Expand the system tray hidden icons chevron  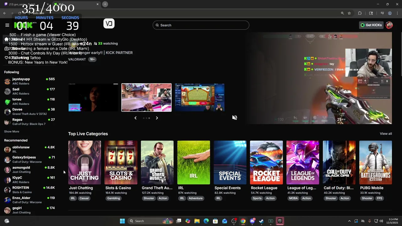point(349,221)
